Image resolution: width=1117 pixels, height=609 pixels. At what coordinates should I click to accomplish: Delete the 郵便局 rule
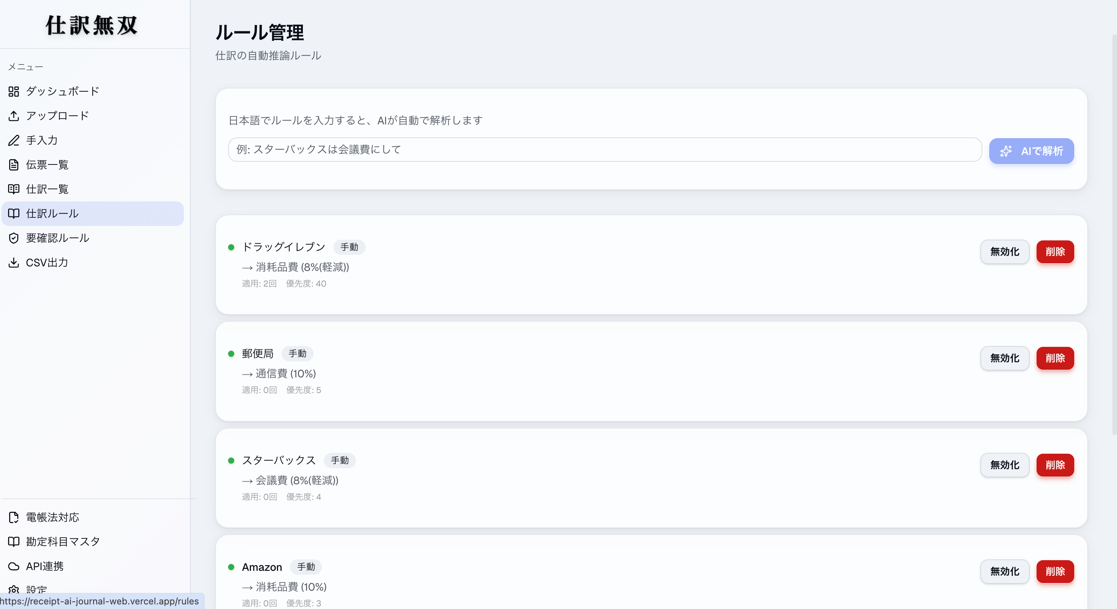1055,358
